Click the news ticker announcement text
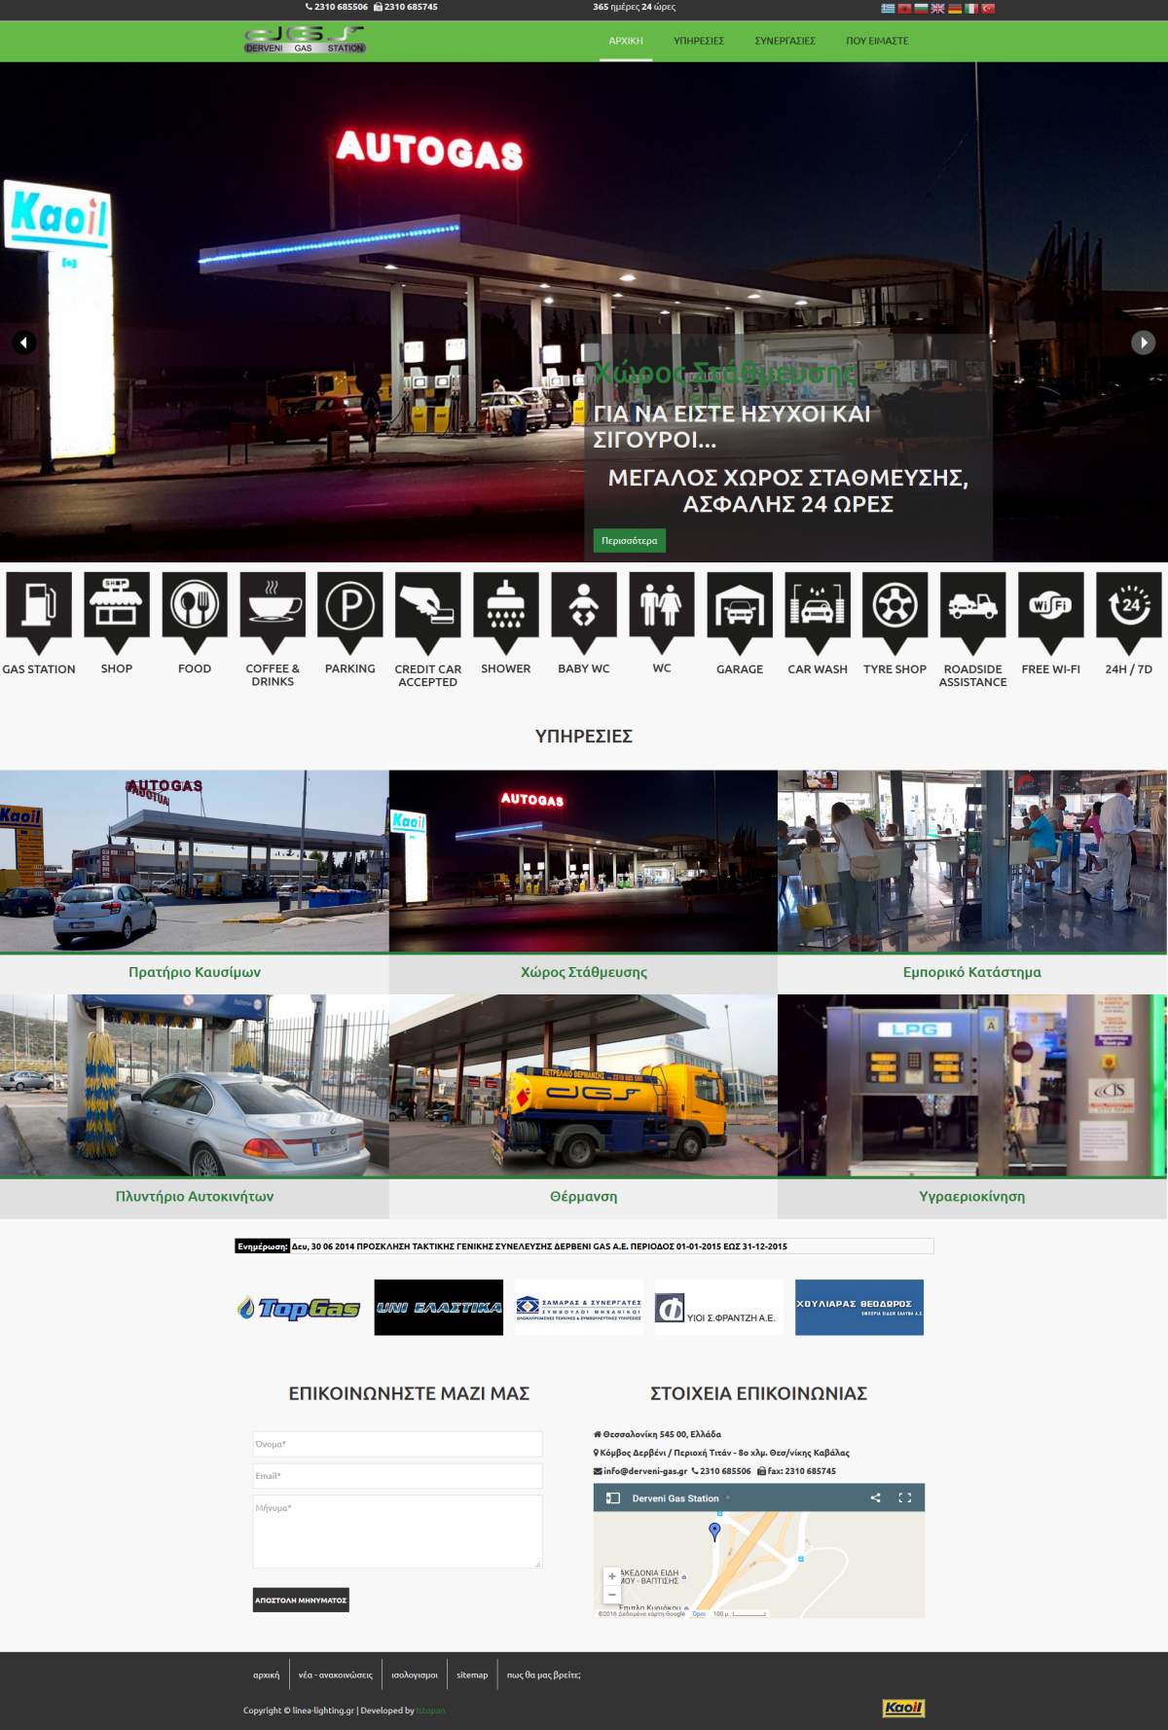Screen dimensions: 1168x1730 539,1246
